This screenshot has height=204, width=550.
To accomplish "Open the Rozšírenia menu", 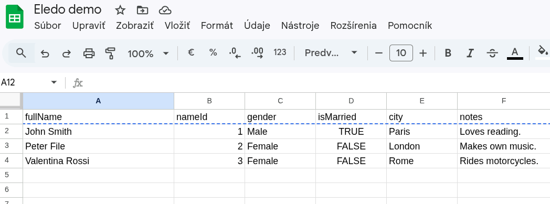I will point(354,26).
